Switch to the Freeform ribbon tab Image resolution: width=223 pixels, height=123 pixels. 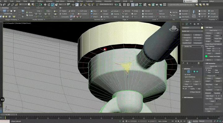15,8
